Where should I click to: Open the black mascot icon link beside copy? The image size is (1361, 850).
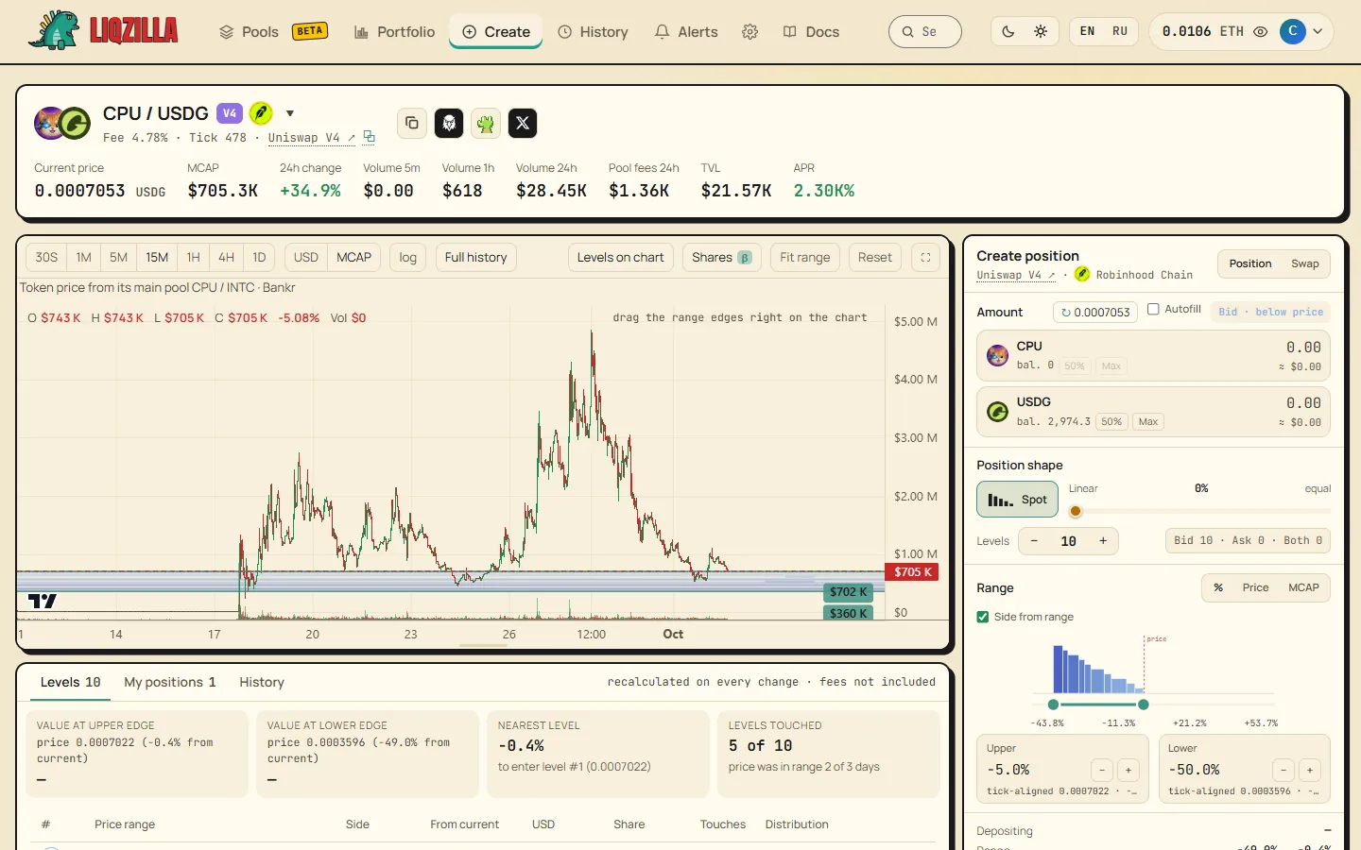tap(449, 123)
